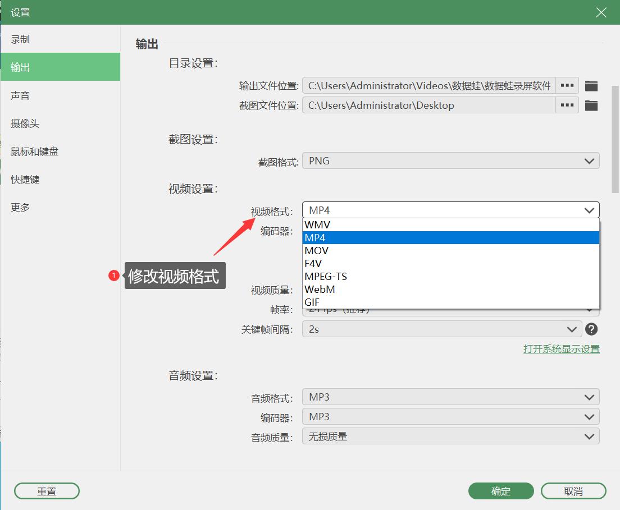Select MOV in the video format list
The image size is (620, 510).
[316, 250]
